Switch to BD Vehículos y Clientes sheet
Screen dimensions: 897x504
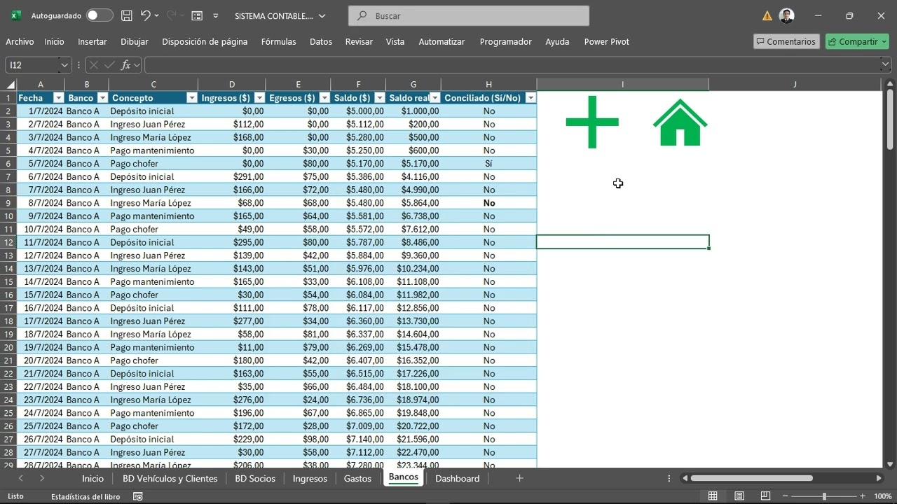[170, 478]
